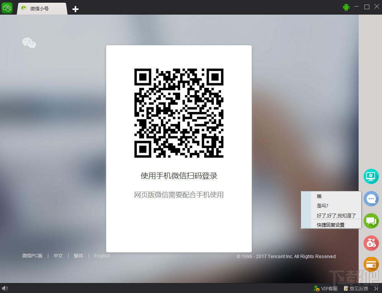Select the teal remote desktop sidebar icon
This screenshot has width=382, height=293.
tap(371, 176)
